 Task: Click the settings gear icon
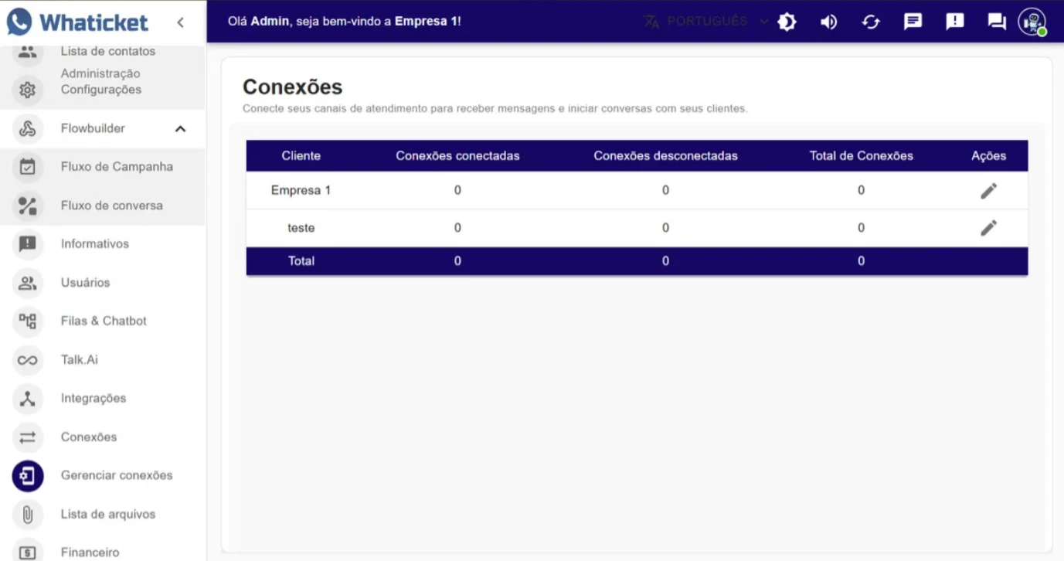[28, 90]
